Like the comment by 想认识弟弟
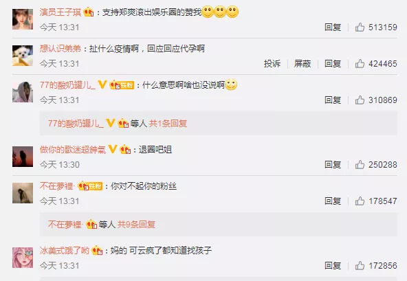The width and height of the screenshot is (407, 281). 360,64
